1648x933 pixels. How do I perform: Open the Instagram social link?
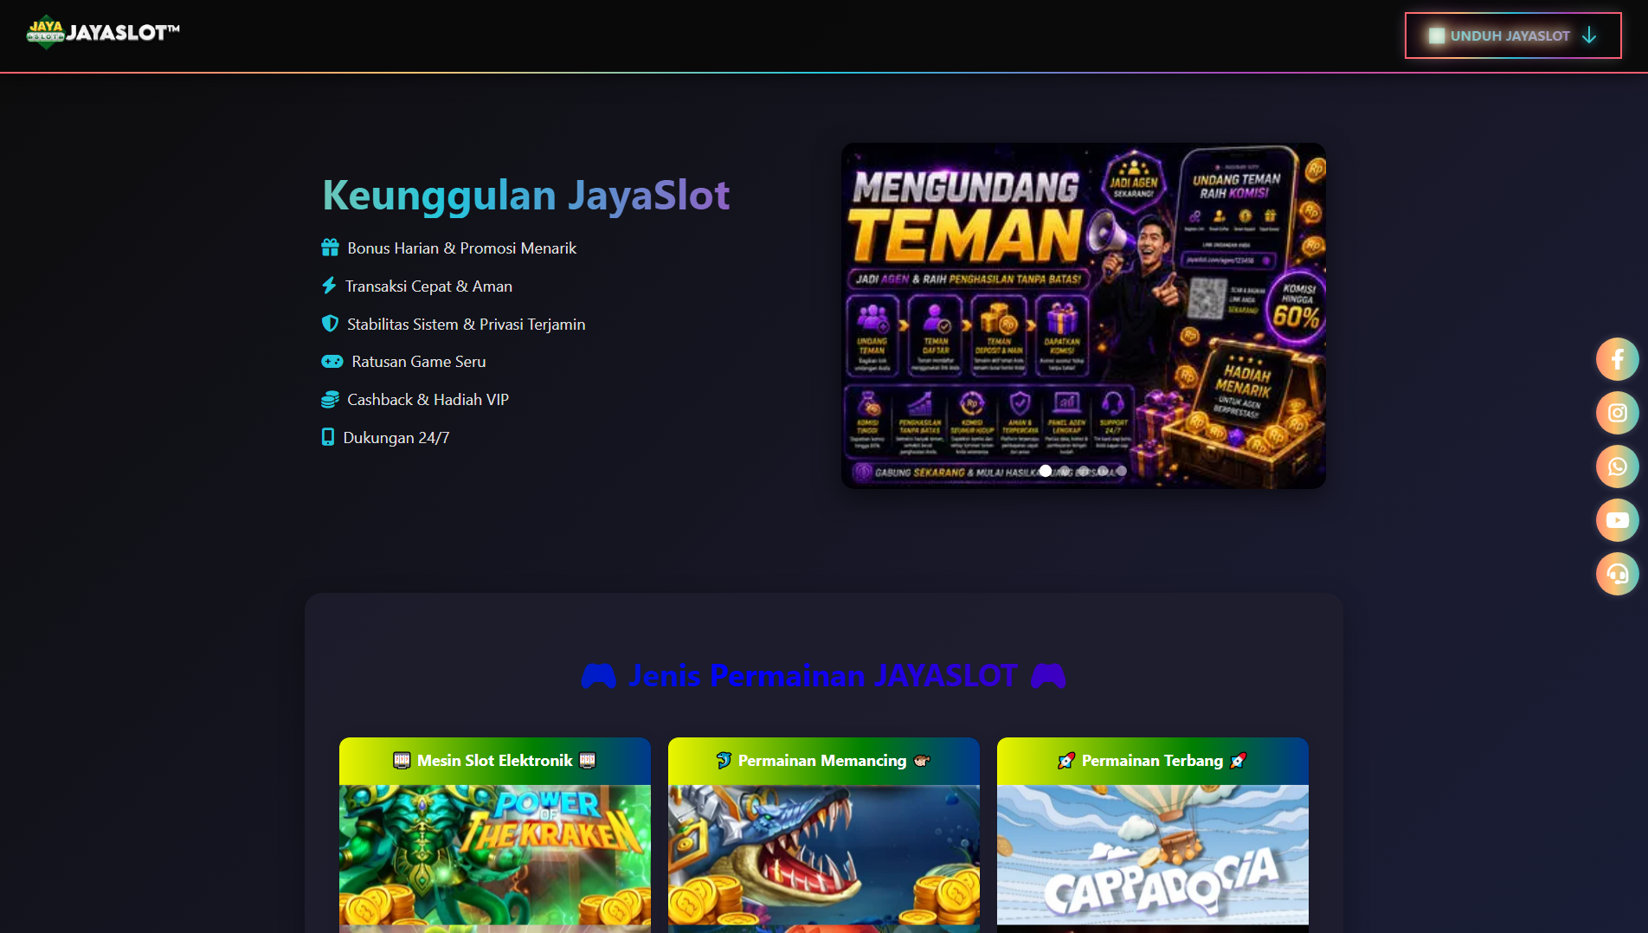(1617, 413)
